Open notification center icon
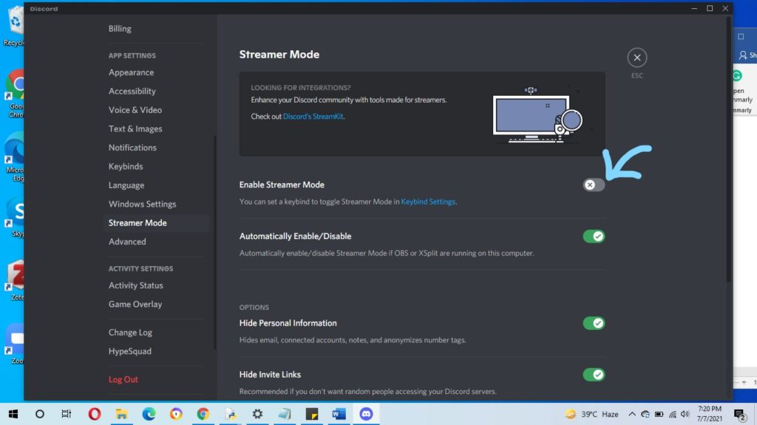Screen dimensions: 757x425 (739, 415)
